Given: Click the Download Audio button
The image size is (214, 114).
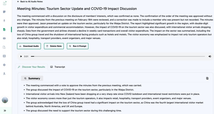Looking at the screenshot, I should pos(29,46).
